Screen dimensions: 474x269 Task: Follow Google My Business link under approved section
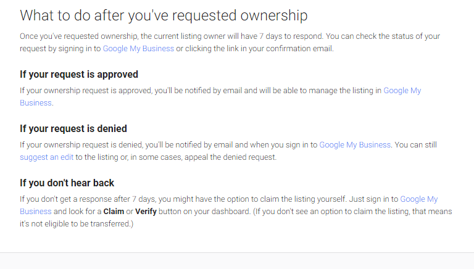point(402,91)
